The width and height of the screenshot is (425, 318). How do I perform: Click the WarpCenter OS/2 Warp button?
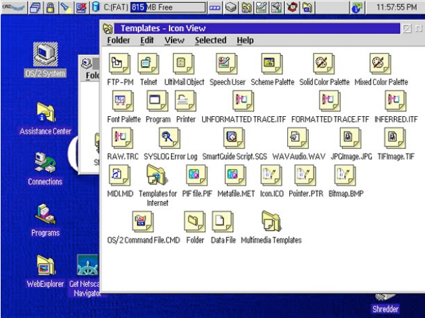point(14,7)
